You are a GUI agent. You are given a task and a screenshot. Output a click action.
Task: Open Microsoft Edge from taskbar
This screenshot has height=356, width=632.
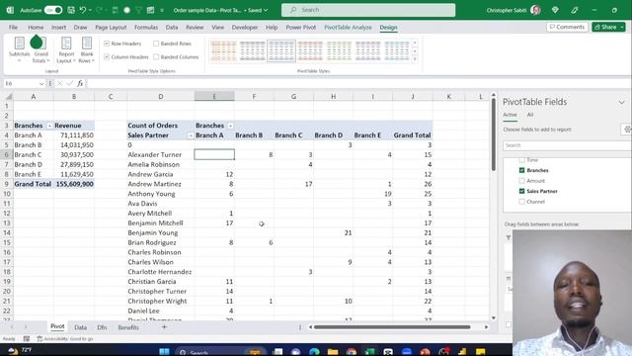(314, 352)
